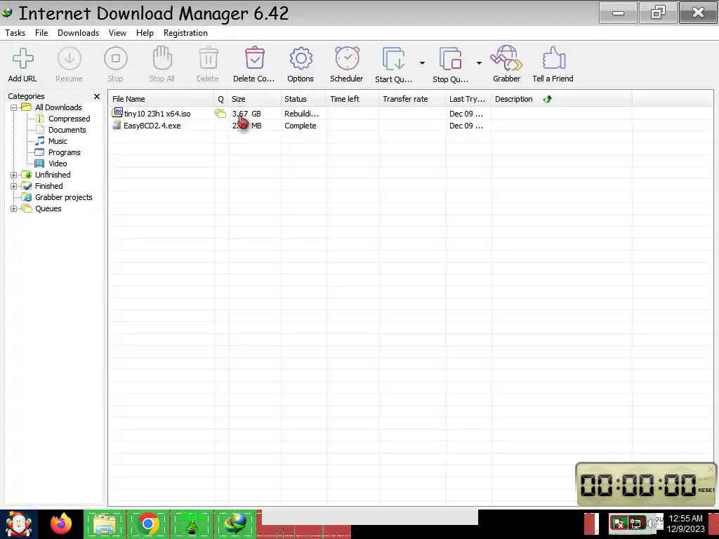Select the Video category

point(58,164)
